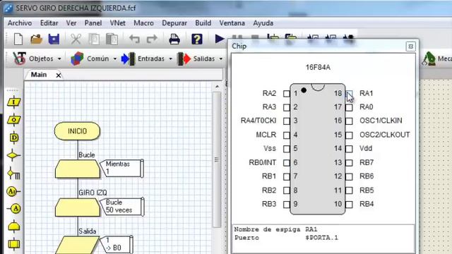Image resolution: width=452 pixels, height=254 pixels.
Task: Save the flowchart with floppy disk icon
Action: tap(54, 39)
